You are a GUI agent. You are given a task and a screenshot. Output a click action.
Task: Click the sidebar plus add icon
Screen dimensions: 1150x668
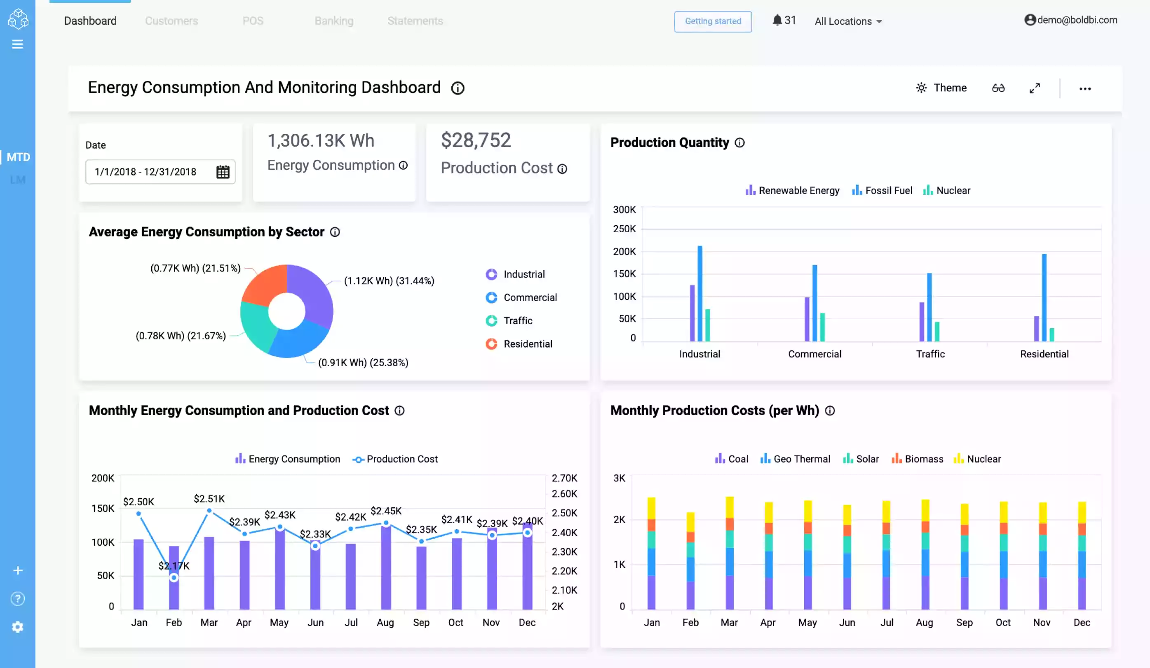[17, 570]
